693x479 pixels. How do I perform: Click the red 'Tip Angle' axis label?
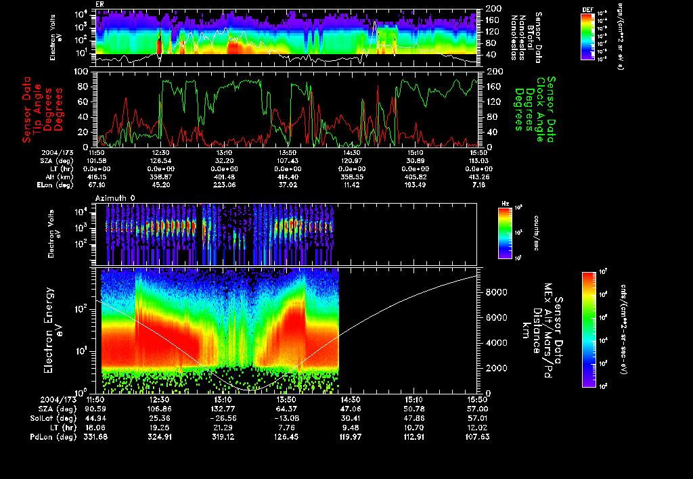(x=38, y=109)
